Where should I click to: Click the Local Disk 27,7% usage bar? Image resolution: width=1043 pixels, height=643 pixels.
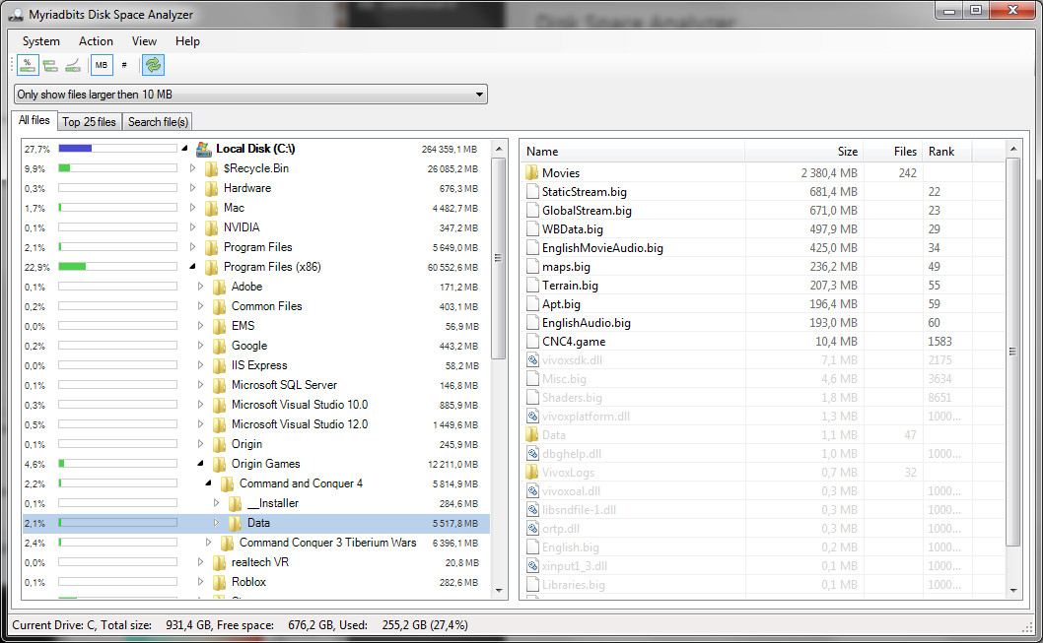[x=117, y=149]
